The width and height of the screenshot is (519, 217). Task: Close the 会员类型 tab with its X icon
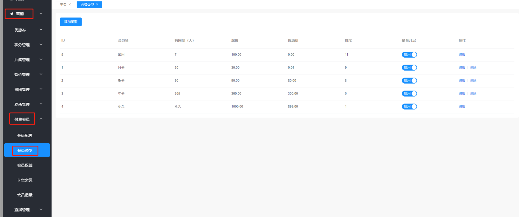[x=97, y=5]
